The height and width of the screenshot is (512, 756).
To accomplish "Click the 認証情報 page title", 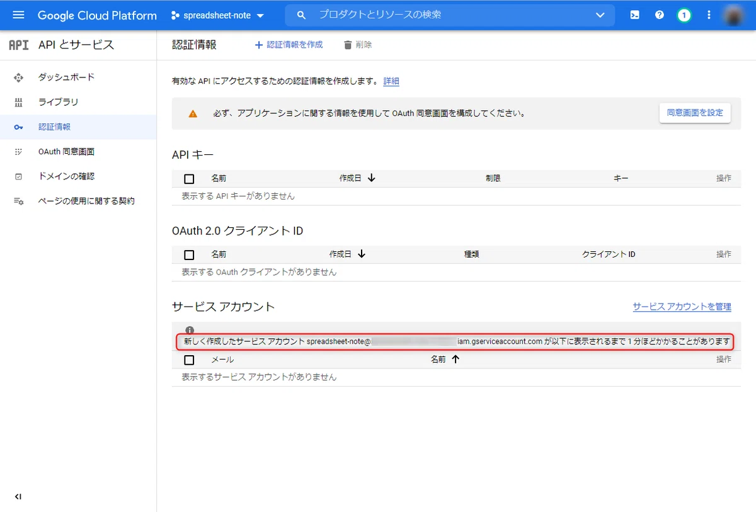I will point(194,45).
